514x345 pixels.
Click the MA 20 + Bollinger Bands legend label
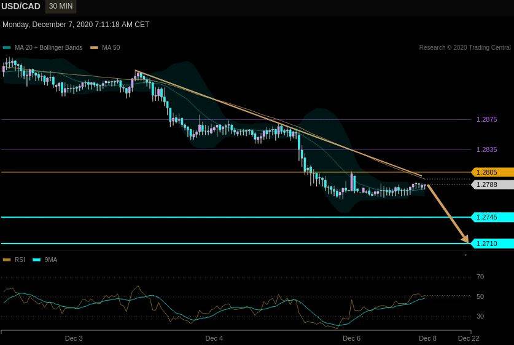pyautogui.click(x=49, y=47)
